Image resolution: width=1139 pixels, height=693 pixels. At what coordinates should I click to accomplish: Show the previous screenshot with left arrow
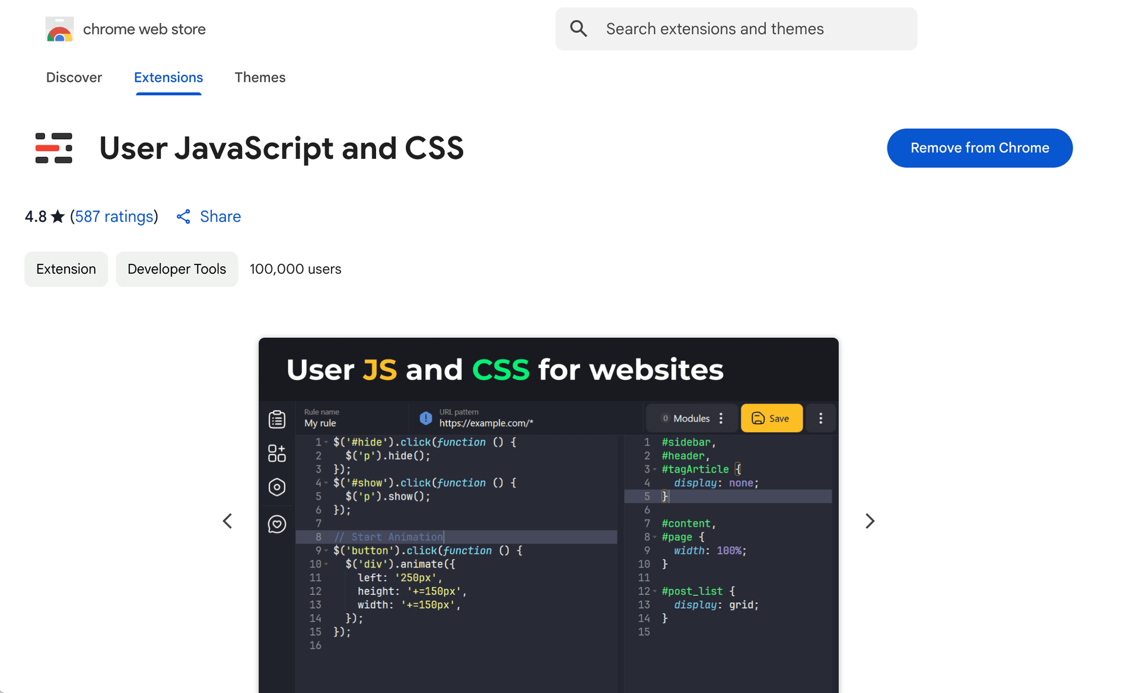click(227, 521)
